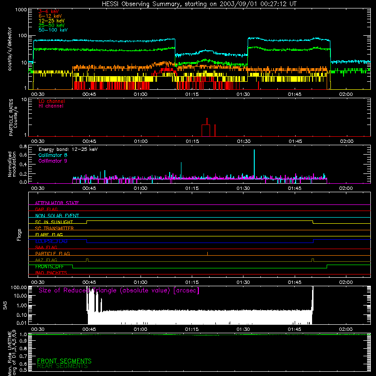Click the SAS y-axis label
This screenshot has height=376, width=376.
5,305
